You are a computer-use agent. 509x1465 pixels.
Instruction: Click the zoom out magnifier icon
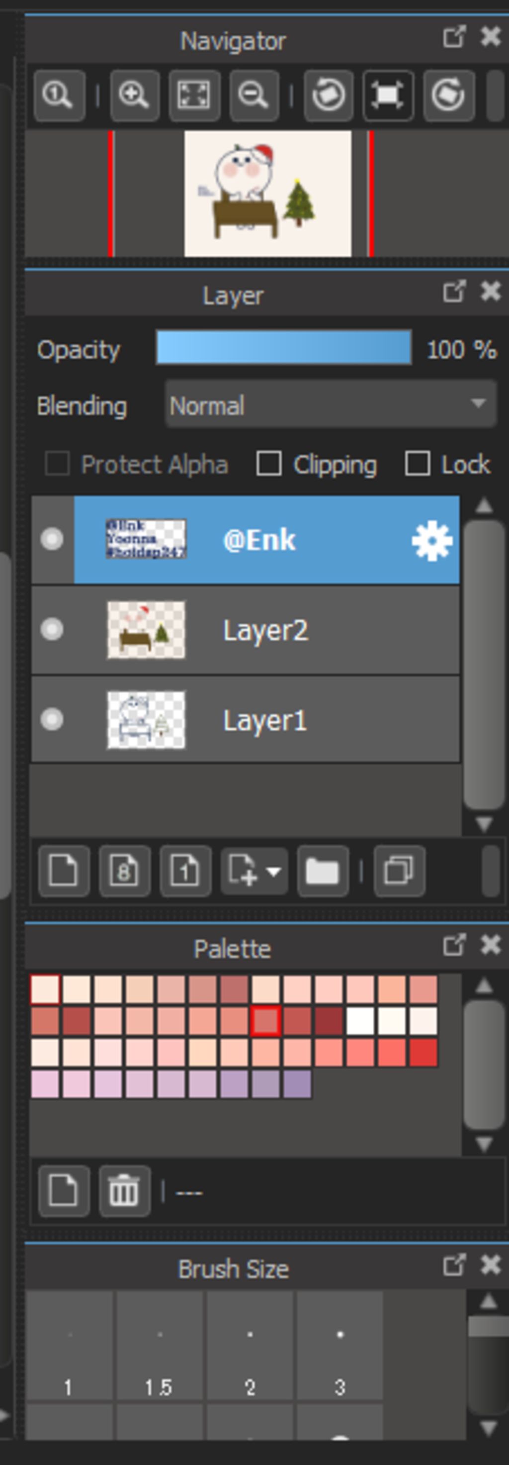254,95
